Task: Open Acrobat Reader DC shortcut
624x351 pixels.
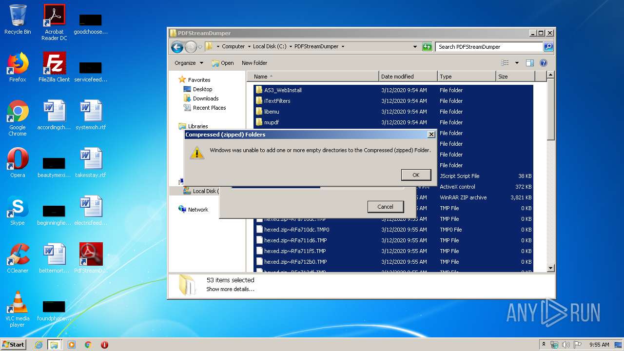Action: click(54, 22)
